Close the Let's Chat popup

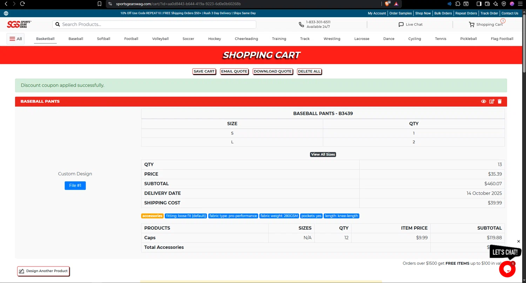coord(519,241)
